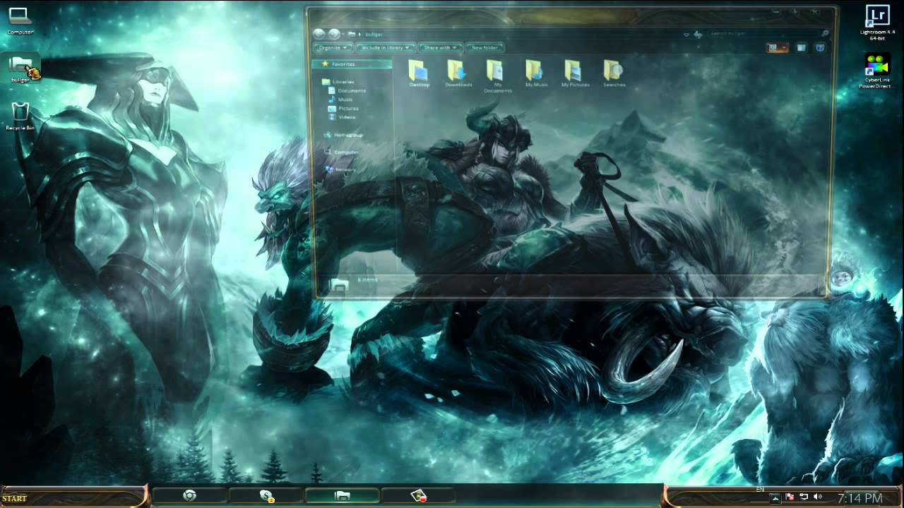Select the My Documents folder
Viewport: 904px width, 508px height.
(x=497, y=76)
